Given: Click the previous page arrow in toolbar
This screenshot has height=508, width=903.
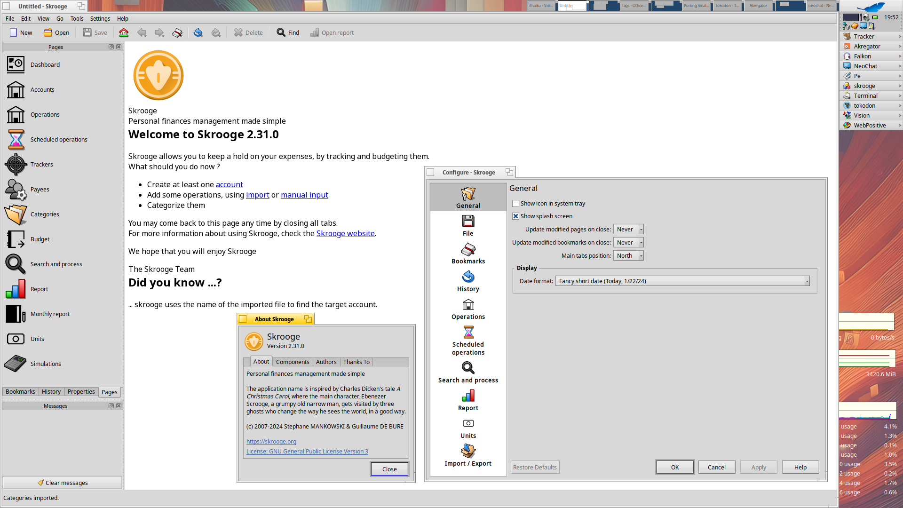Looking at the screenshot, I should (142, 32).
